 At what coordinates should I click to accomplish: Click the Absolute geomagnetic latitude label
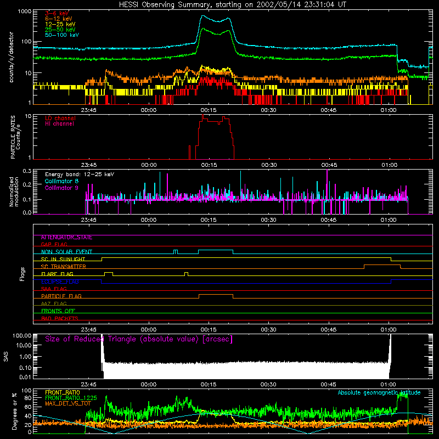pos(379,393)
